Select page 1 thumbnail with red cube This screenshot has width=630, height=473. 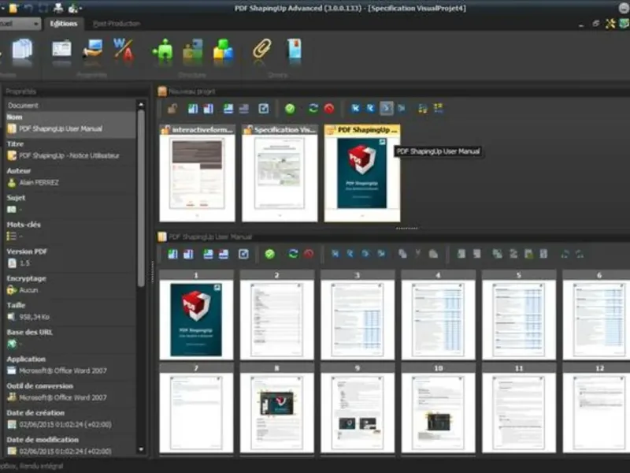196,315
